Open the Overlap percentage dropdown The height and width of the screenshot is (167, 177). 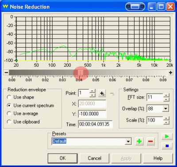tap(166, 109)
